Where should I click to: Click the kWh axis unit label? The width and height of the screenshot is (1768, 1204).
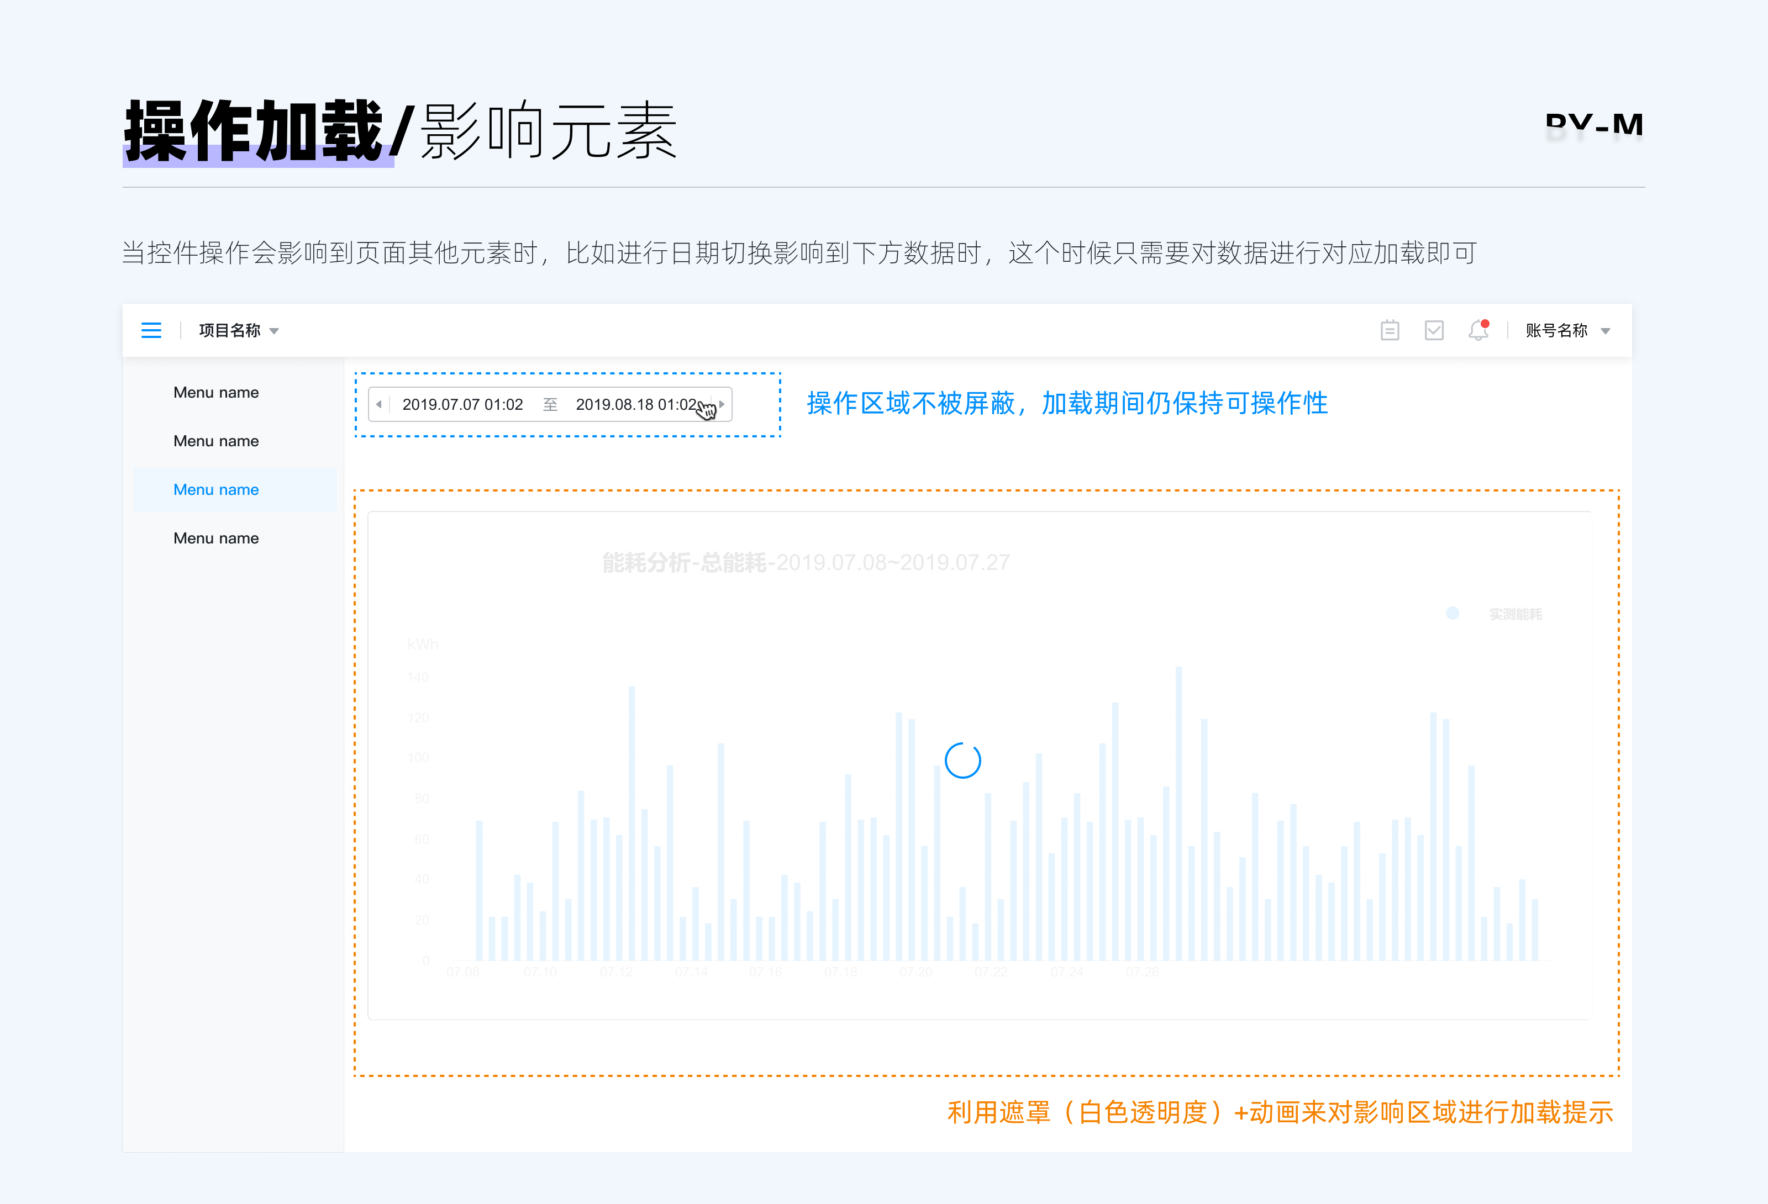click(422, 644)
